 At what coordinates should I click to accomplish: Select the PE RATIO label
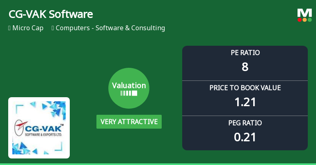[x=245, y=53]
